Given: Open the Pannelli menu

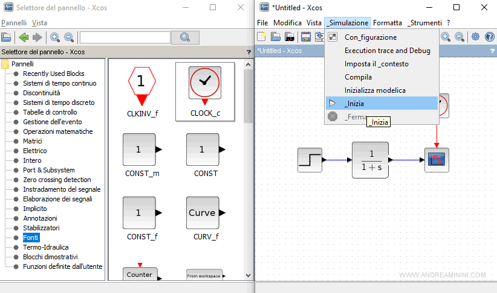Looking at the screenshot, I should click(14, 23).
